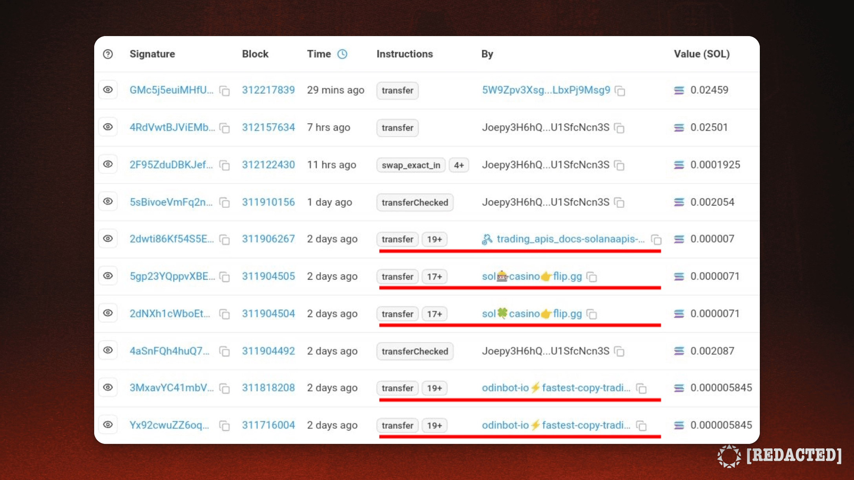This screenshot has height=480, width=854.
Task: Copy signature 5sBivoeVmFq2n
Action: (x=224, y=203)
